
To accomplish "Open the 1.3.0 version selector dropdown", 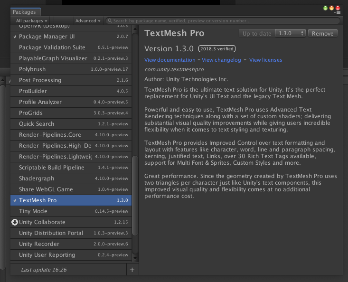I will click(x=291, y=33).
